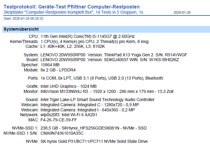Select the Start timestamp 08:20:32 line
210x151 pixels.
[24, 18]
